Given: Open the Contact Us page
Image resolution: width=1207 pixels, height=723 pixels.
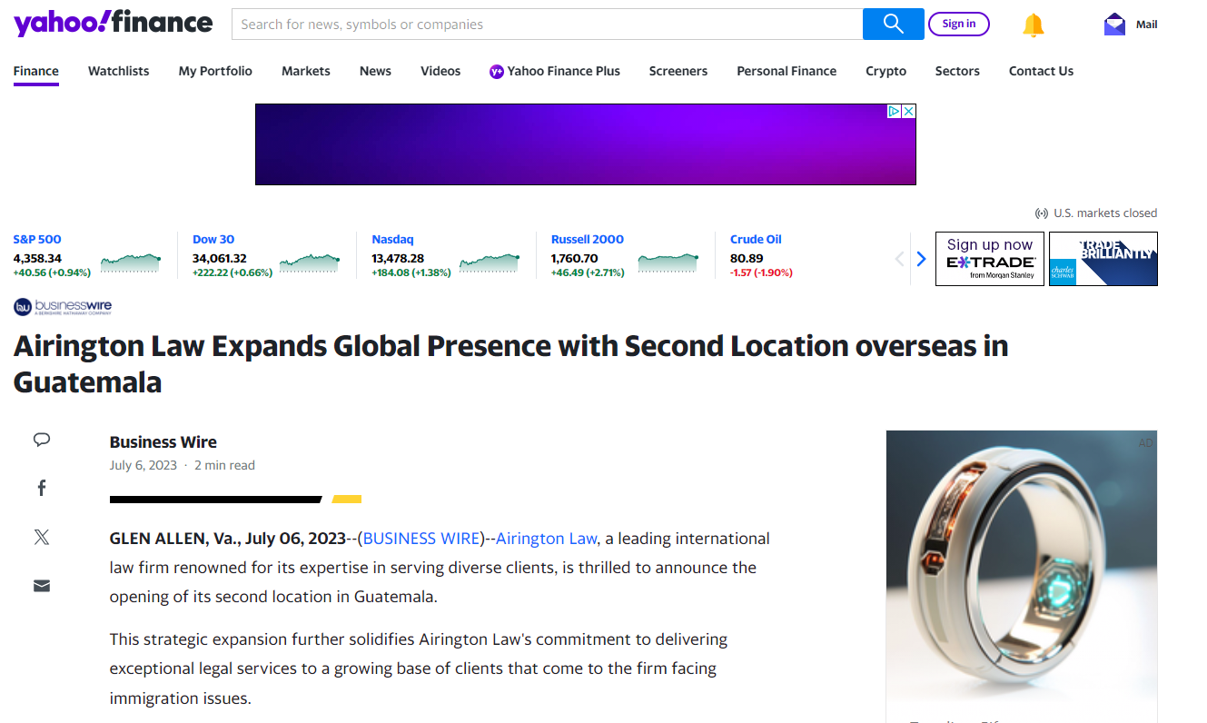Looking at the screenshot, I should pos(1041,71).
